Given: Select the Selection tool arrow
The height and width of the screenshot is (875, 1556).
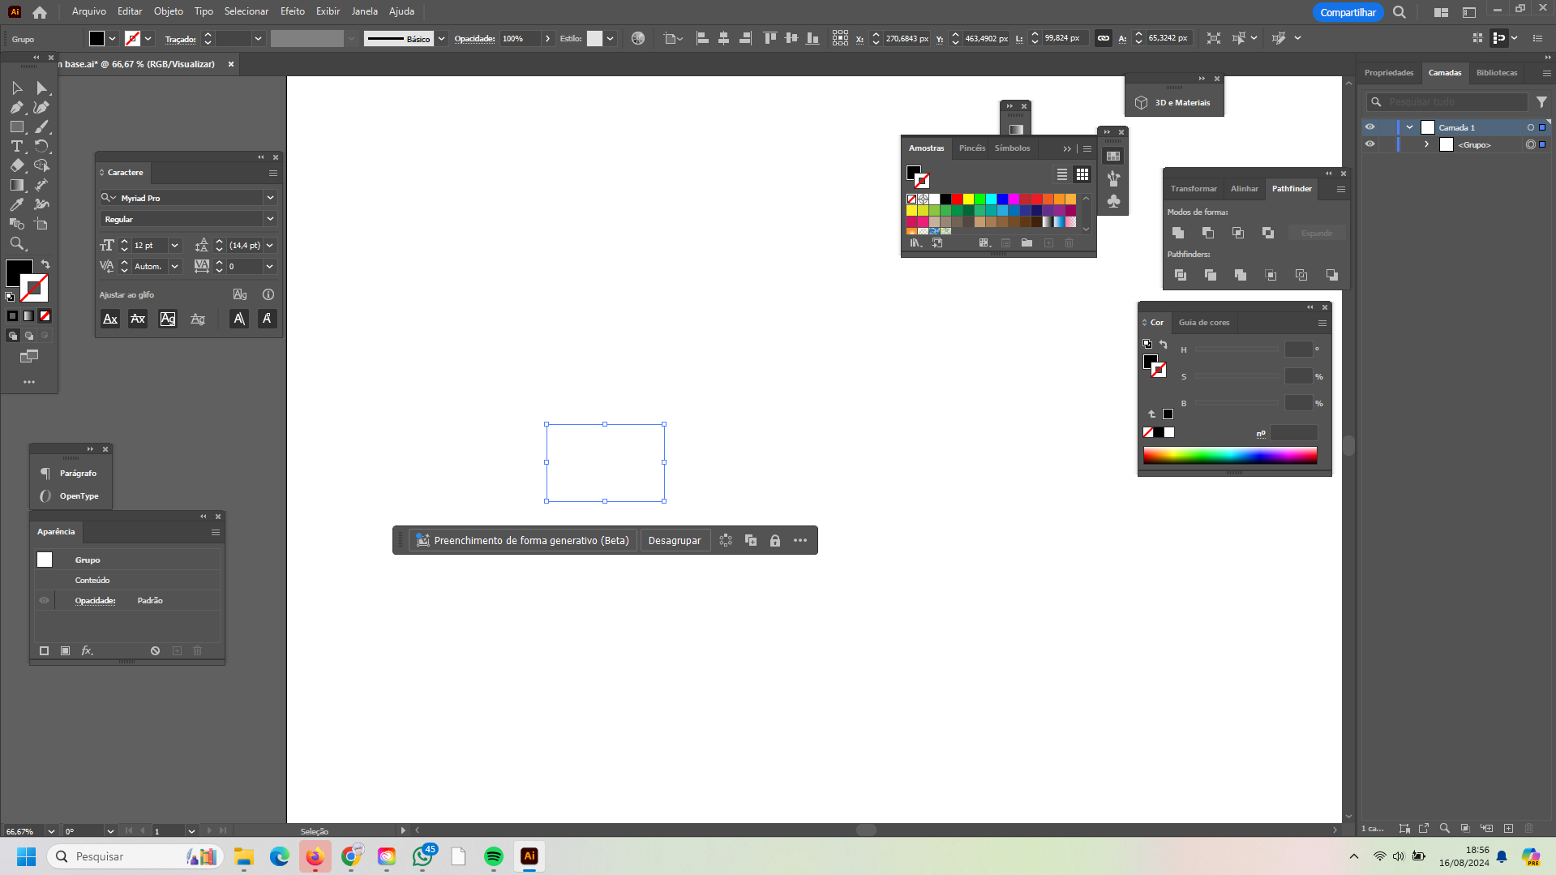Looking at the screenshot, I should [x=17, y=88].
